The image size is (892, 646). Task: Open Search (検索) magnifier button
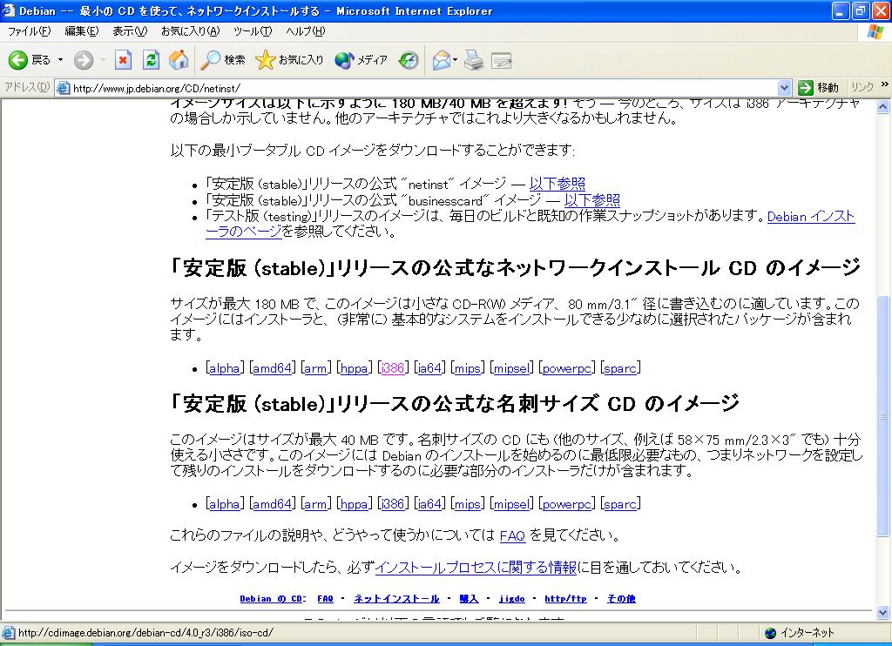223,60
